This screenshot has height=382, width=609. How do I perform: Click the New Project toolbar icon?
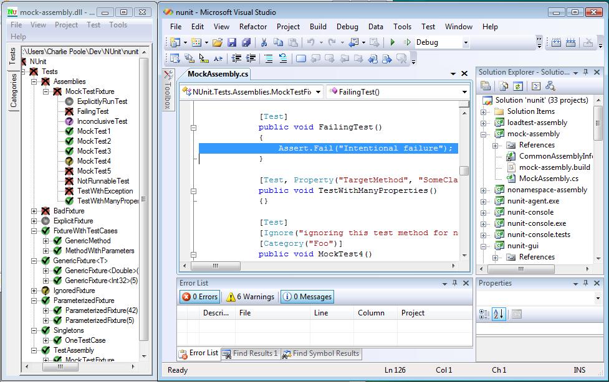coord(175,42)
